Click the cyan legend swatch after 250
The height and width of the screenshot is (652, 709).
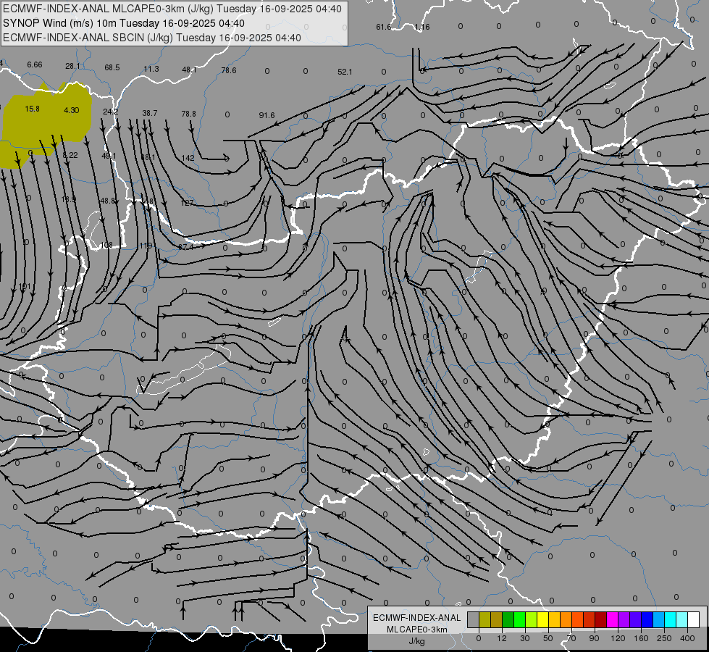tap(671, 620)
